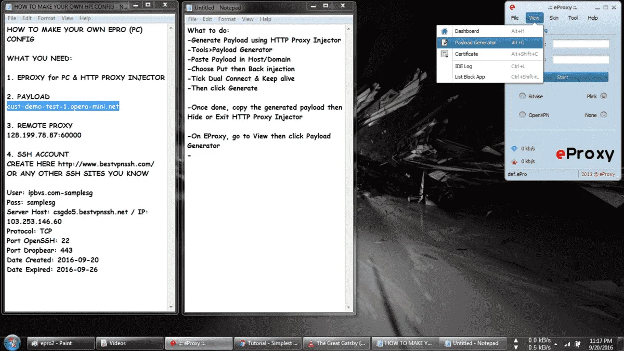
Task: Click the Notepad icon in Untitled title bar
Action: pos(189,8)
